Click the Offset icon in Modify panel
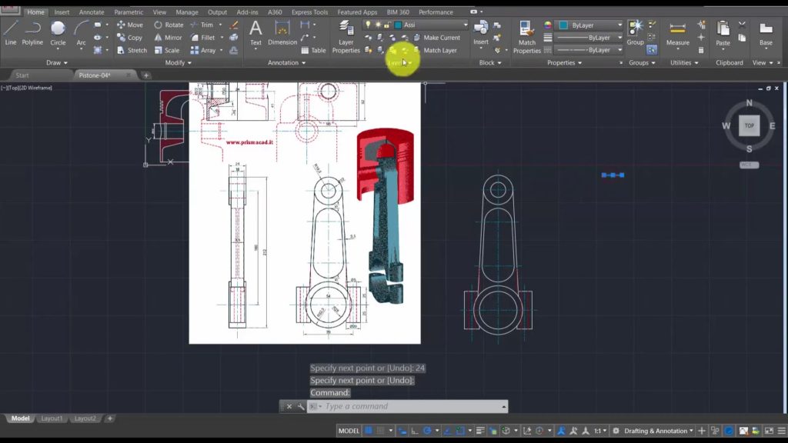Image resolution: width=788 pixels, height=443 pixels. (x=234, y=50)
